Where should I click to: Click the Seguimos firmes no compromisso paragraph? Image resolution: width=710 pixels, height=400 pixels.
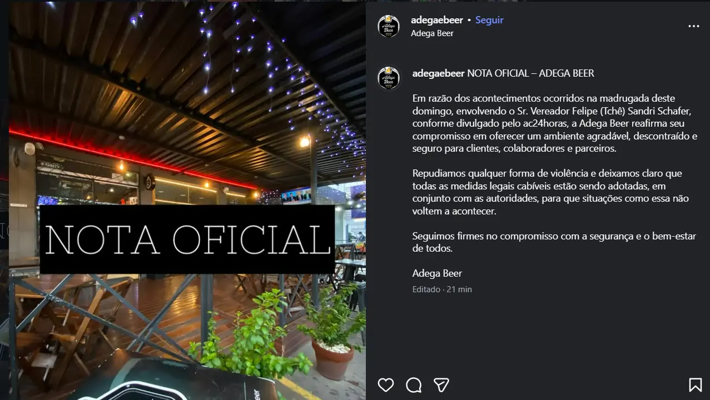point(554,242)
